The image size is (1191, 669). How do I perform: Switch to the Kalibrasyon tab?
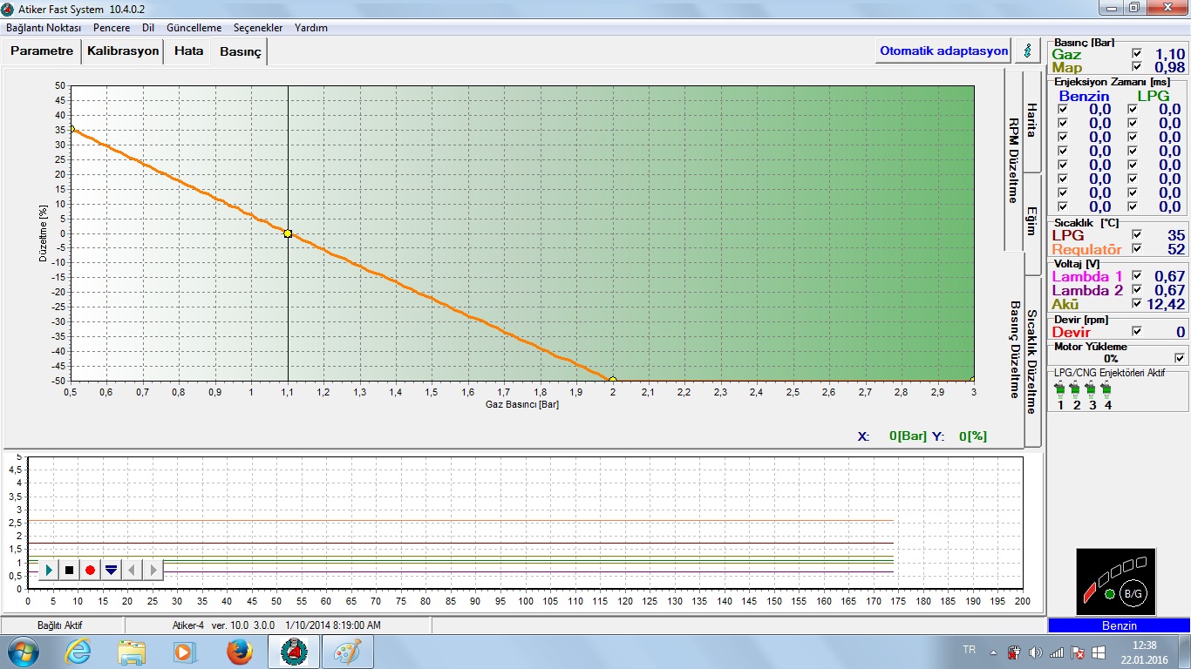(123, 51)
